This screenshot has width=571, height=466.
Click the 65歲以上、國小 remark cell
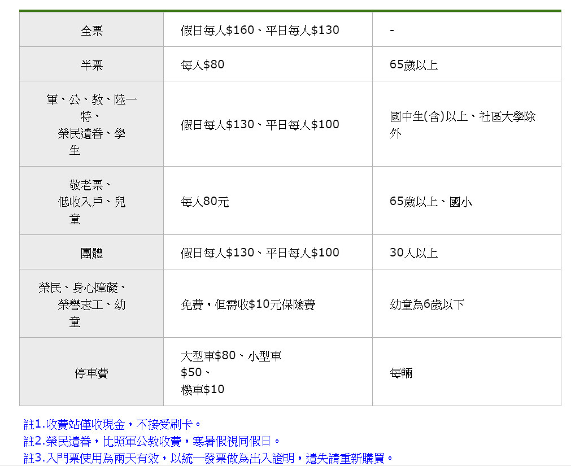429,201
